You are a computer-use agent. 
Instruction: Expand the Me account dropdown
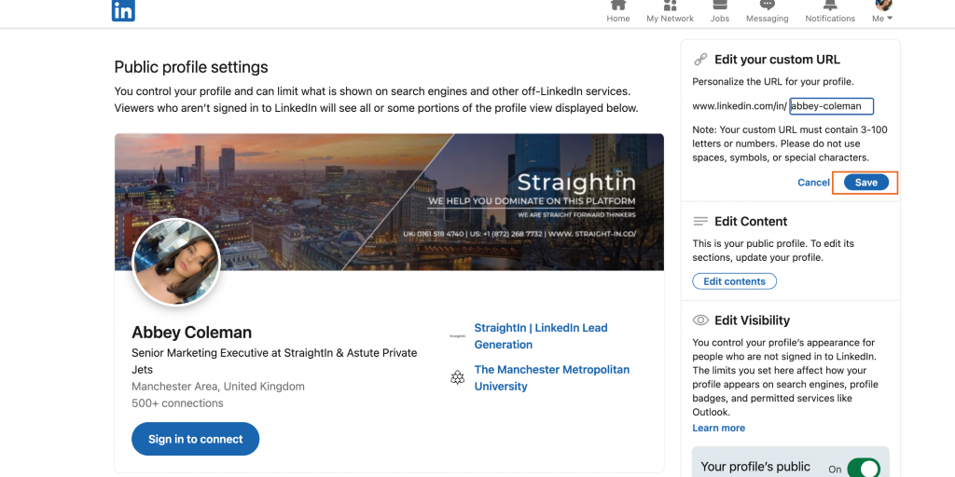(882, 12)
